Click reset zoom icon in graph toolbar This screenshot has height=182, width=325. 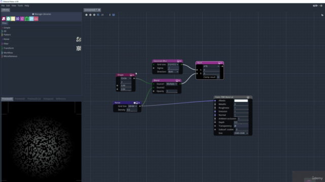coord(90,15)
